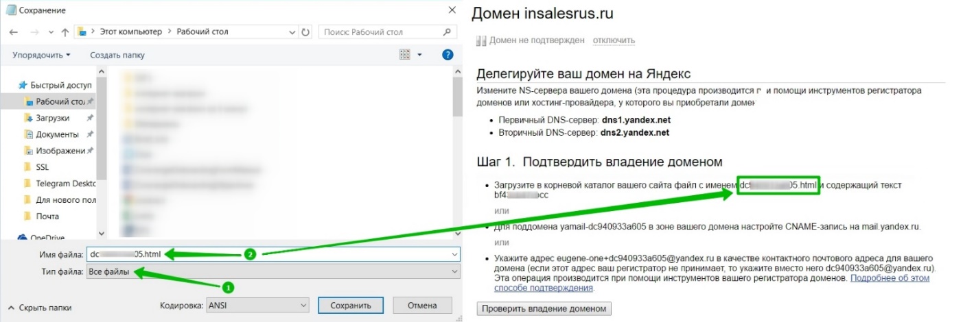Click the Отмена button
Screen dimensions: 963x322
point(422,306)
